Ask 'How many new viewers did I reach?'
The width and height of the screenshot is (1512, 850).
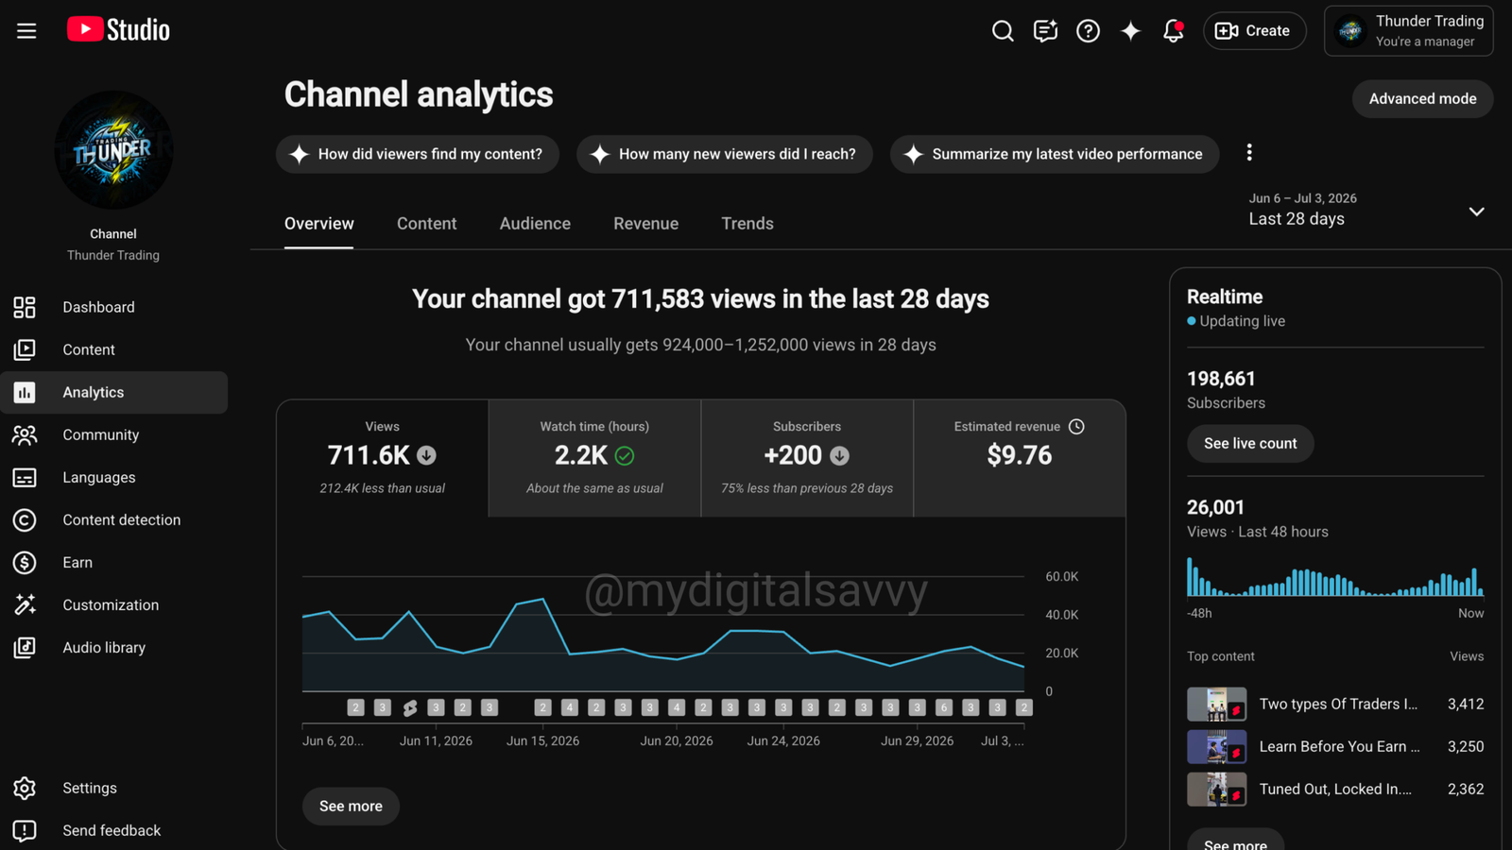coord(725,154)
